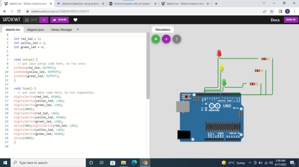Image resolution: width=299 pixels, height=167 pixels.
Task: Click line 7 void setup() in code
Action: (x=26, y=59)
